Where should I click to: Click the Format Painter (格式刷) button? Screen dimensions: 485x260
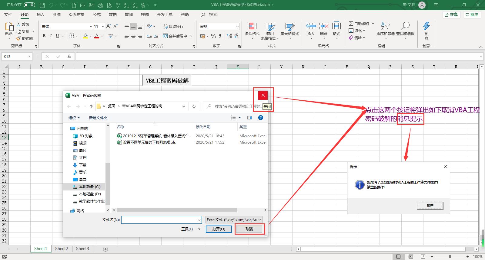click(x=25, y=38)
